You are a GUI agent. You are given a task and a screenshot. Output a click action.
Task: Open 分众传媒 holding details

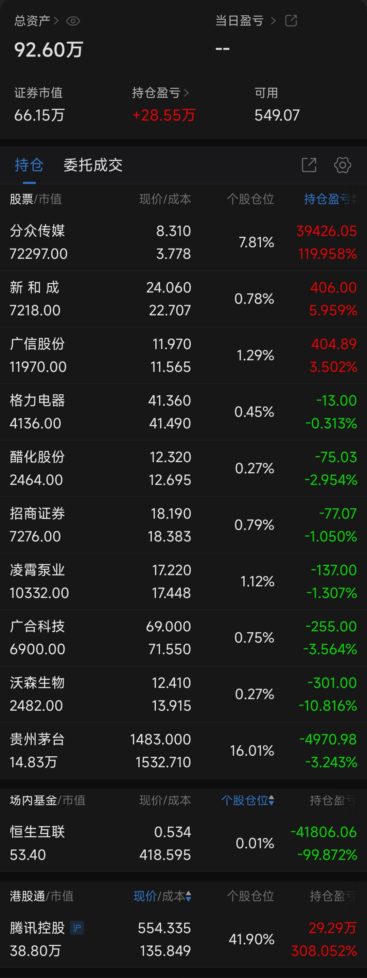[183, 242]
